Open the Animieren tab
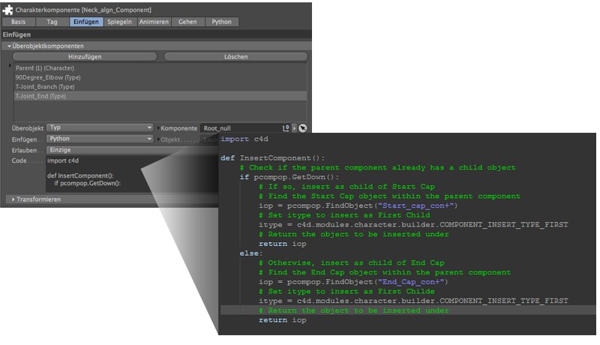This screenshot has height=345, width=600. 154,22
